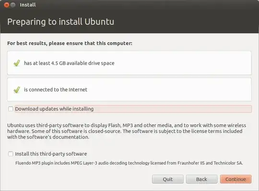Click the 'Install' window title text

pyautogui.click(x=28, y=5)
